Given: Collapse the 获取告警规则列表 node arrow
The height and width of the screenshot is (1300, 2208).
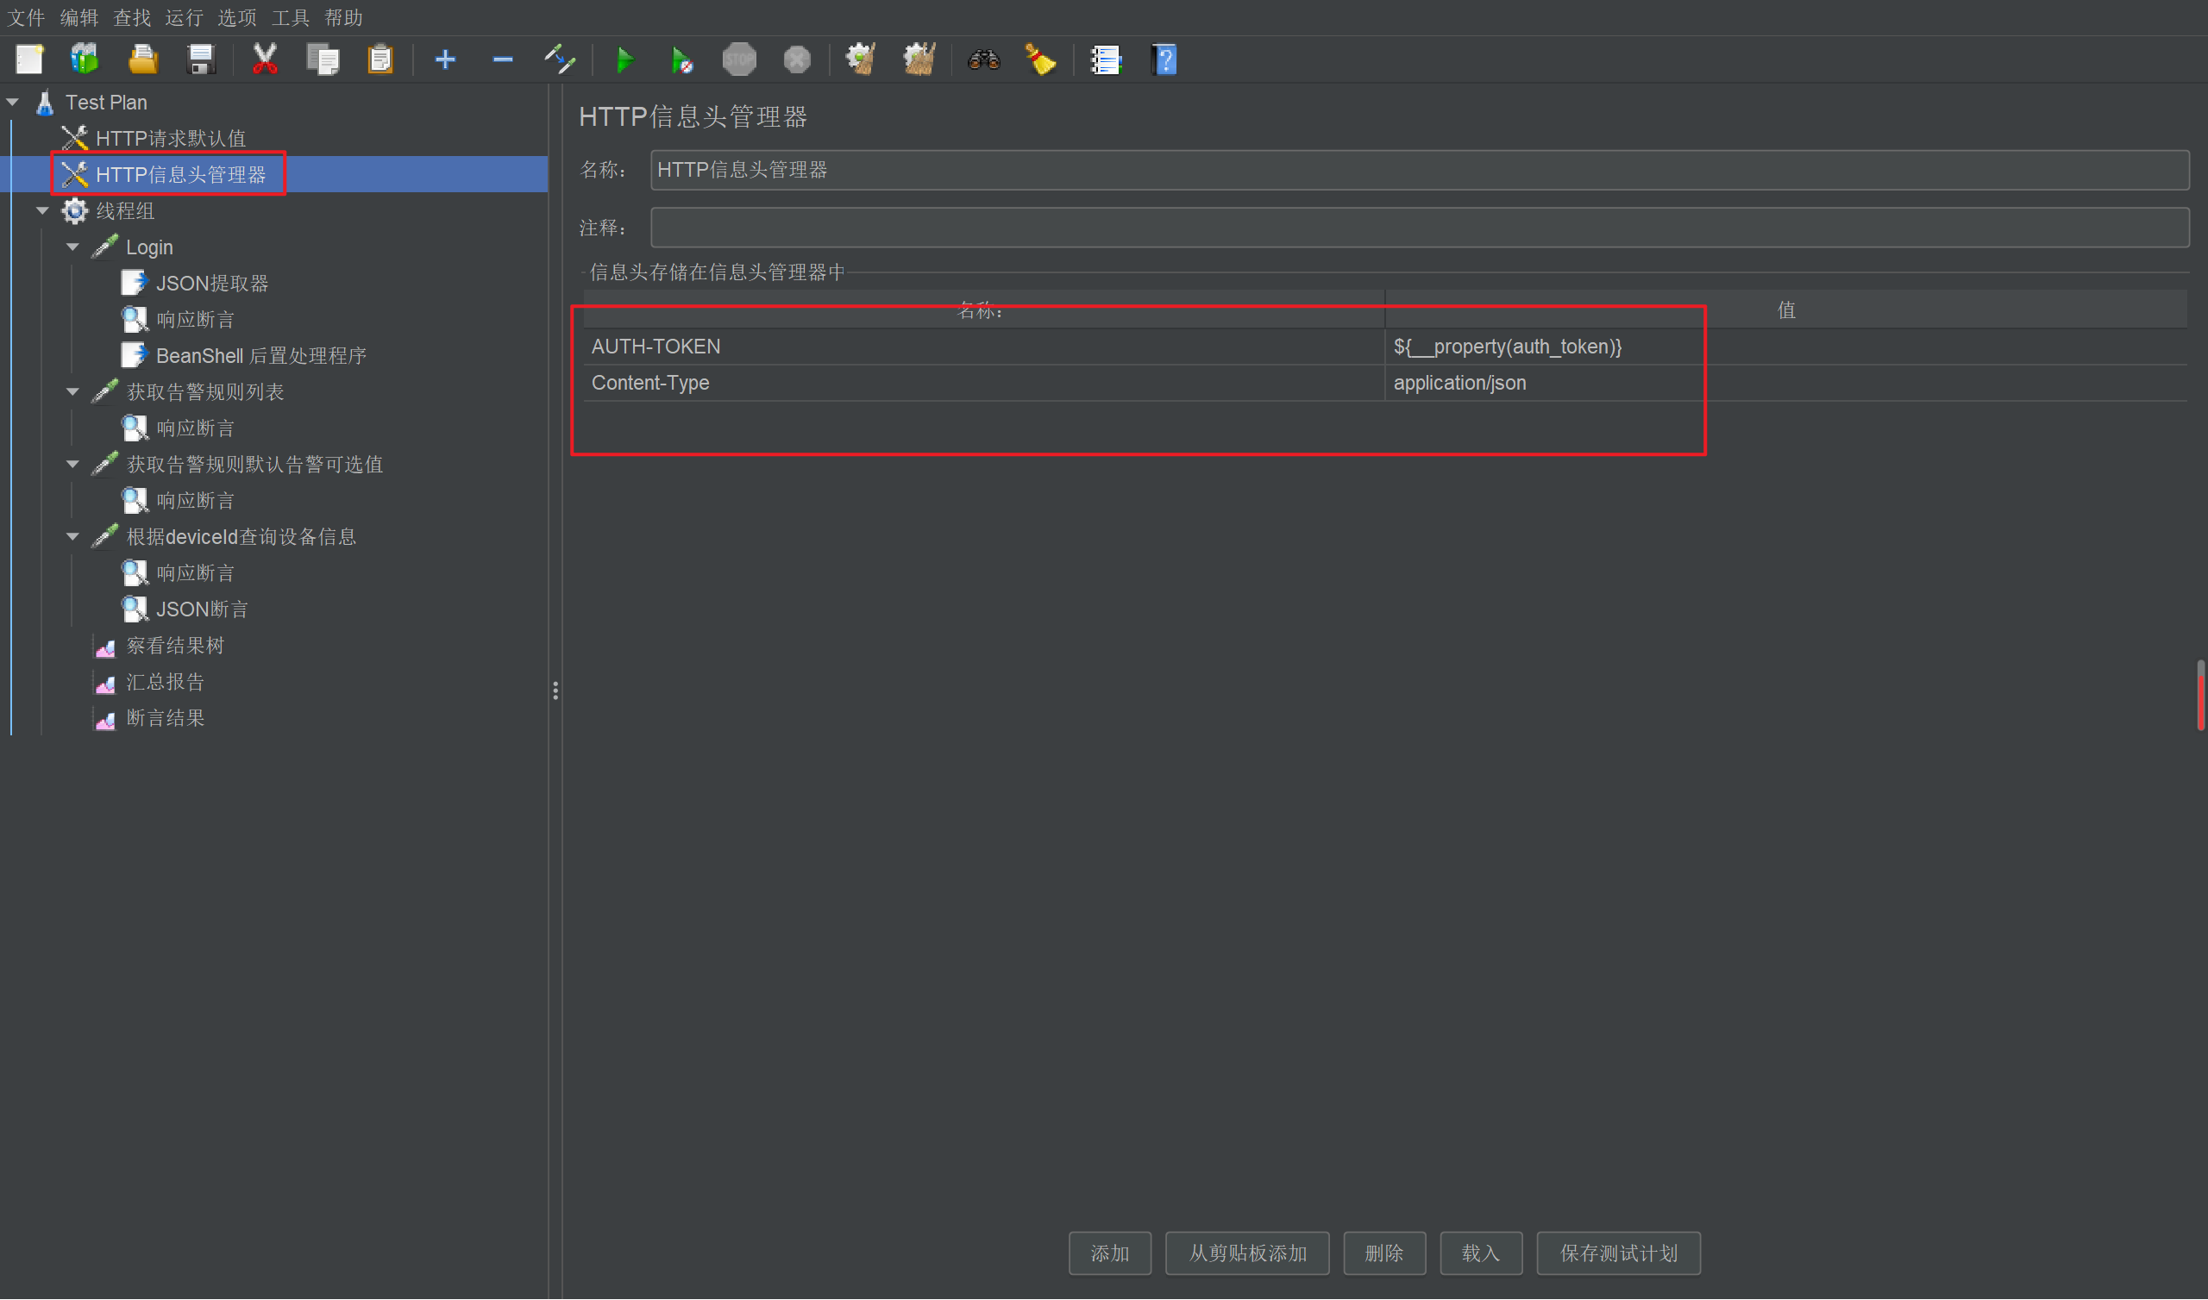Looking at the screenshot, I should [x=72, y=391].
